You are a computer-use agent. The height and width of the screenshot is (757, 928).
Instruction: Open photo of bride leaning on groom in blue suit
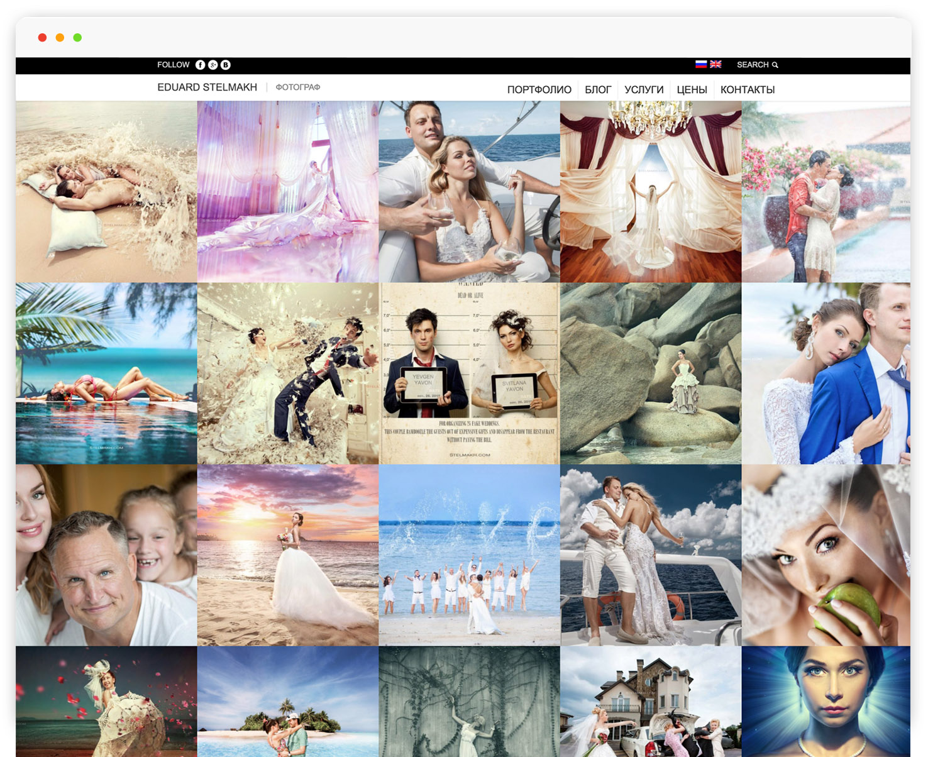(826, 373)
